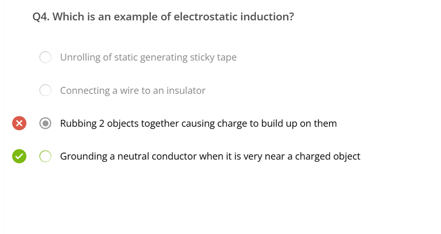Select the sticky tape radio button
This screenshot has width=441, height=234.
(x=45, y=57)
